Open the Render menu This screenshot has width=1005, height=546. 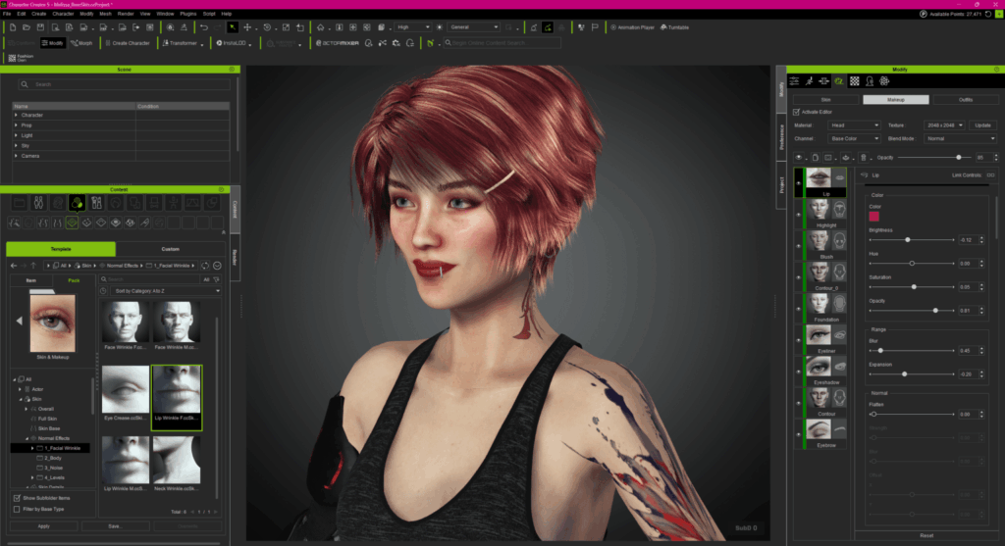126,14
